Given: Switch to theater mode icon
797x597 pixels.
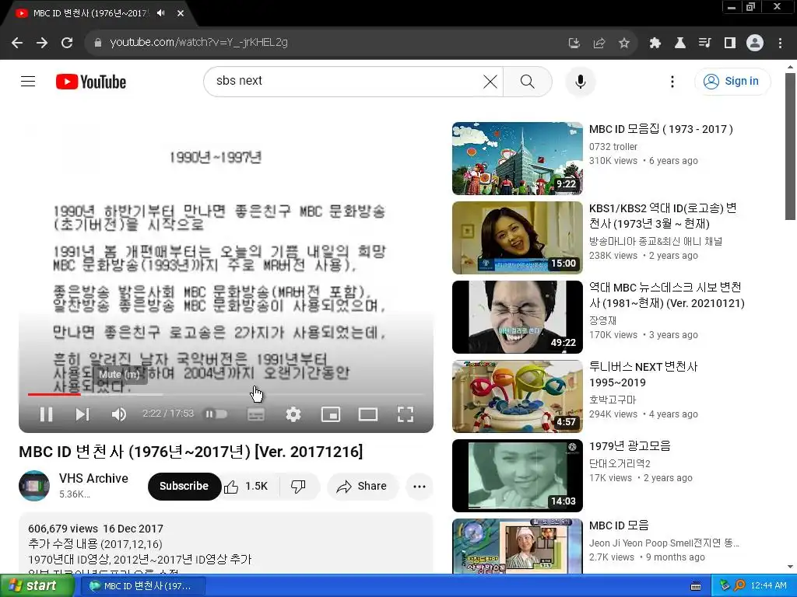Looking at the screenshot, I should pos(368,414).
